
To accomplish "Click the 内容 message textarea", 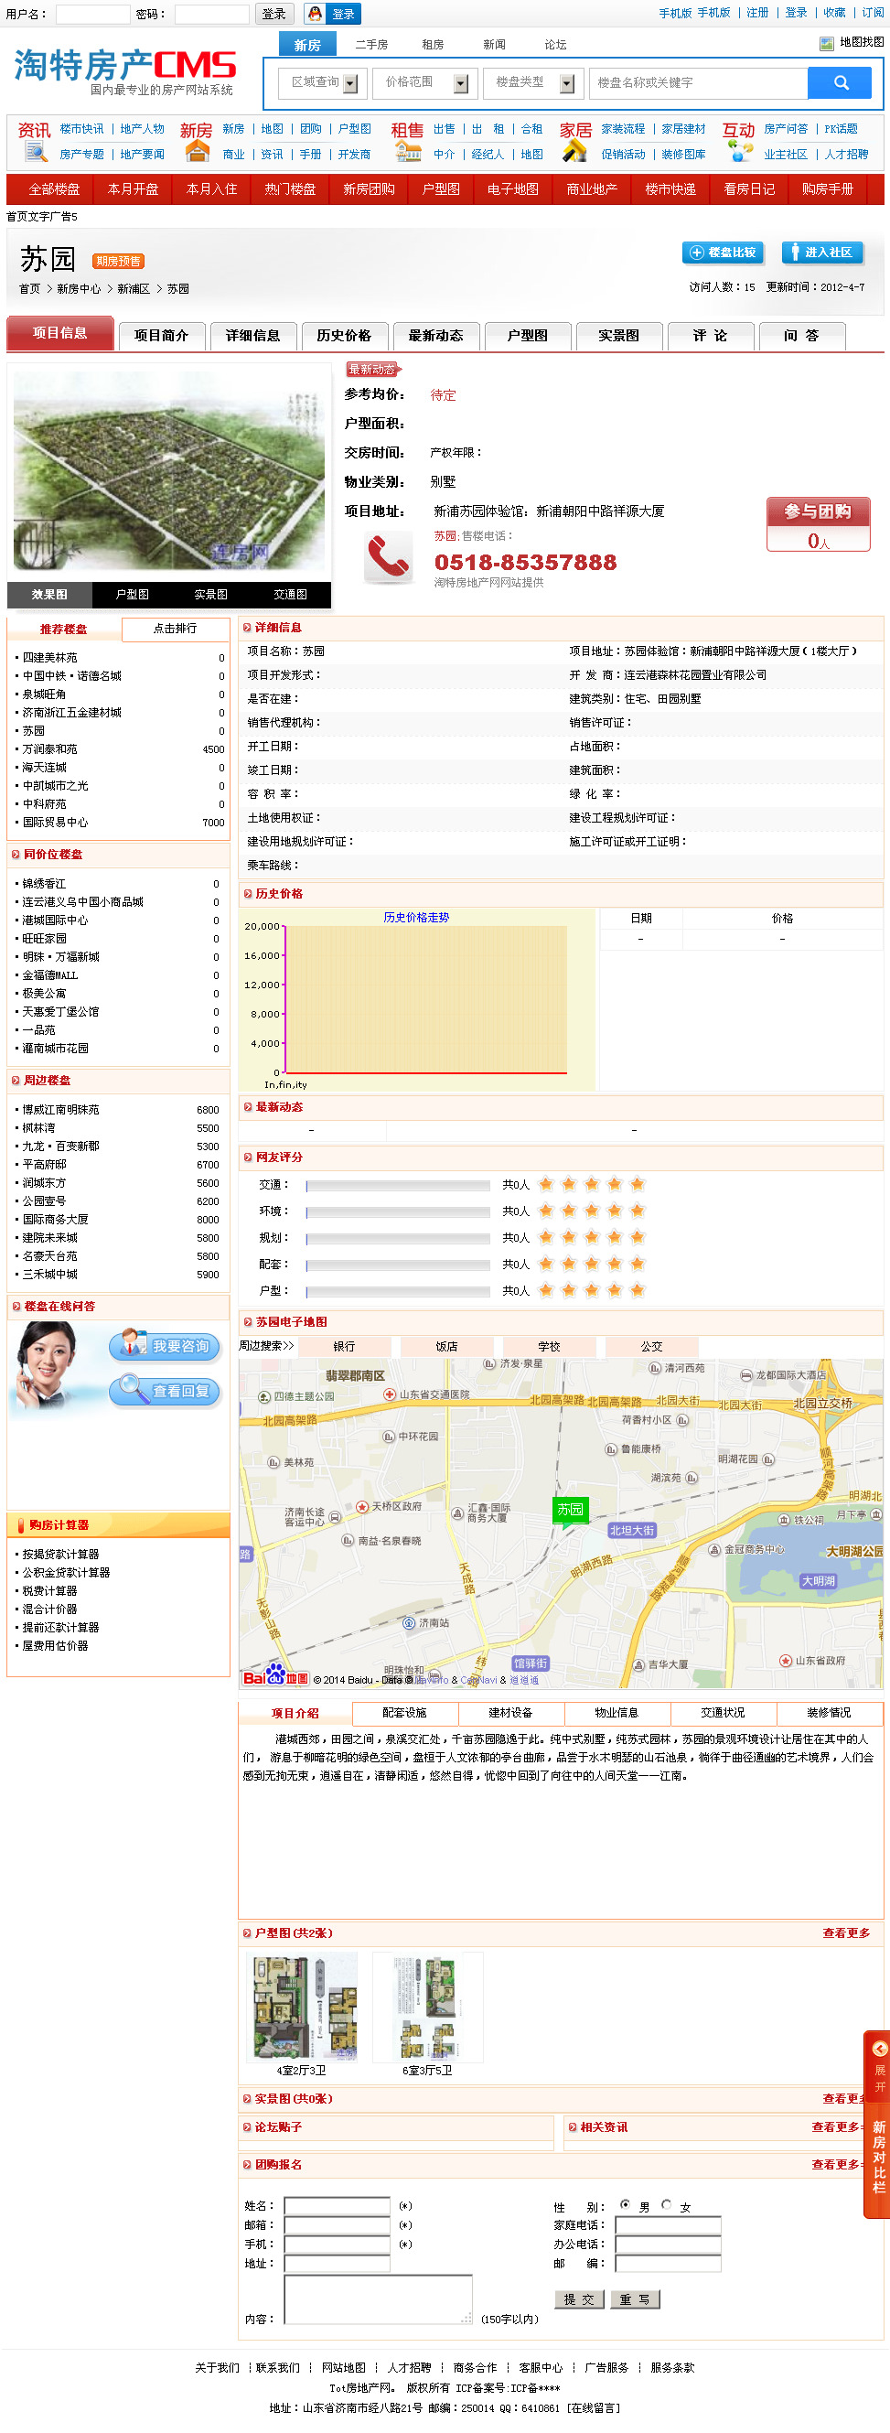I will [378, 2298].
